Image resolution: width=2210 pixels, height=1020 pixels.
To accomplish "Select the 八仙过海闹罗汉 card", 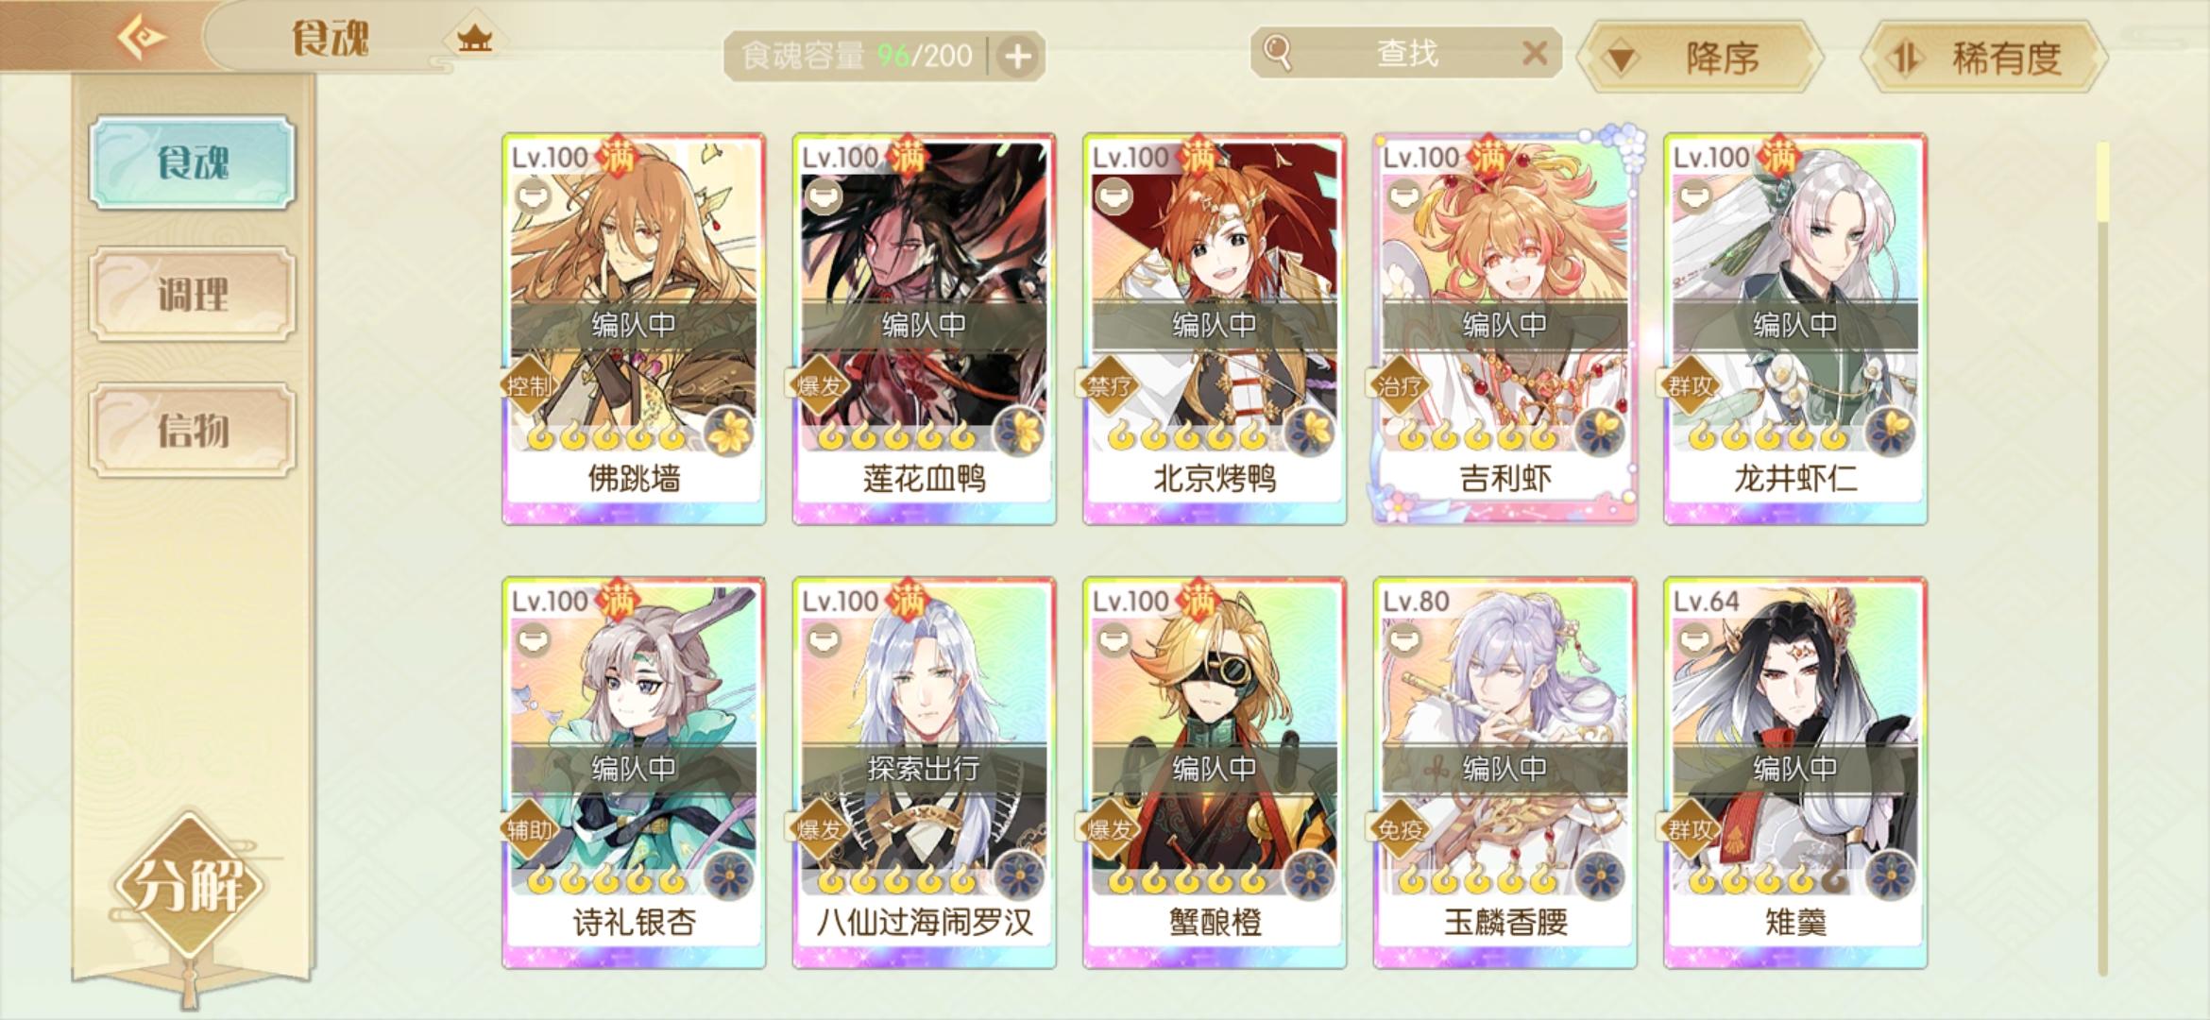I will pyautogui.click(x=925, y=773).
